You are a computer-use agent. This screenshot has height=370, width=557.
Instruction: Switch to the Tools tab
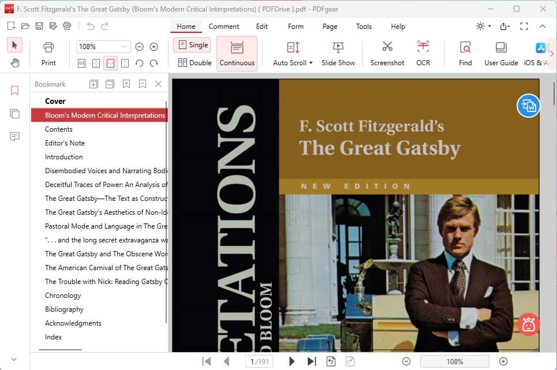[364, 27]
